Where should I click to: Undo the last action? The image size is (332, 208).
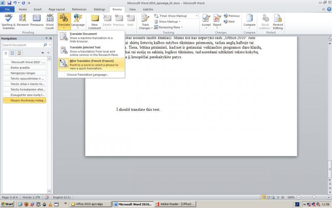tap(15, 3)
